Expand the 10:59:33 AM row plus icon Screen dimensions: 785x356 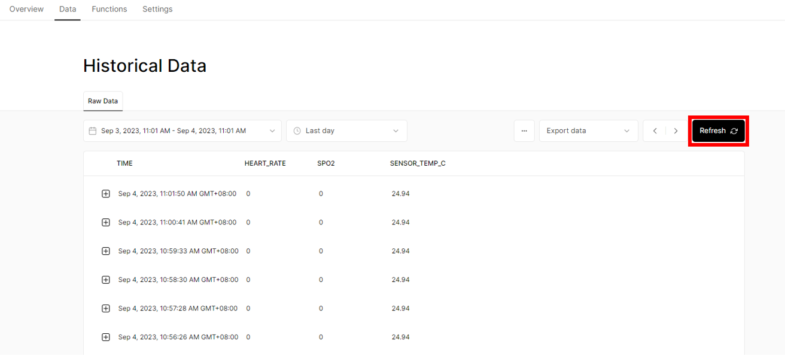106,251
